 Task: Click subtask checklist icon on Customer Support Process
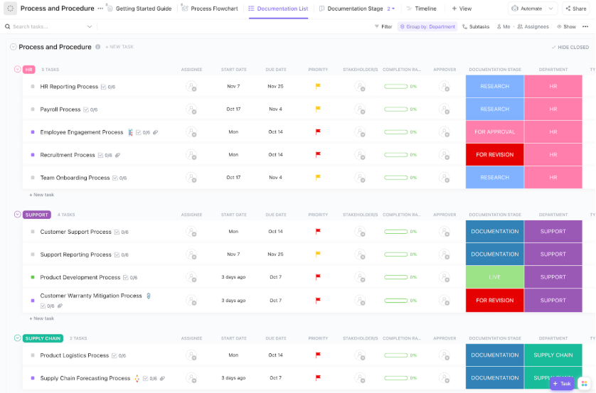(117, 232)
